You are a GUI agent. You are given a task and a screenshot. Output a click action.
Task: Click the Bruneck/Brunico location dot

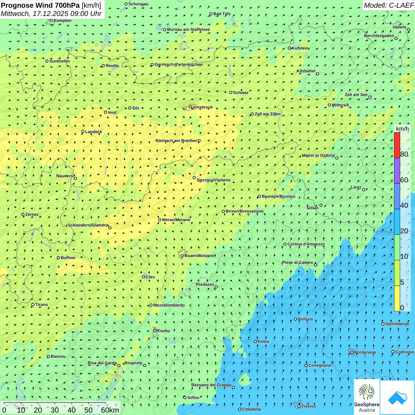click(259, 196)
